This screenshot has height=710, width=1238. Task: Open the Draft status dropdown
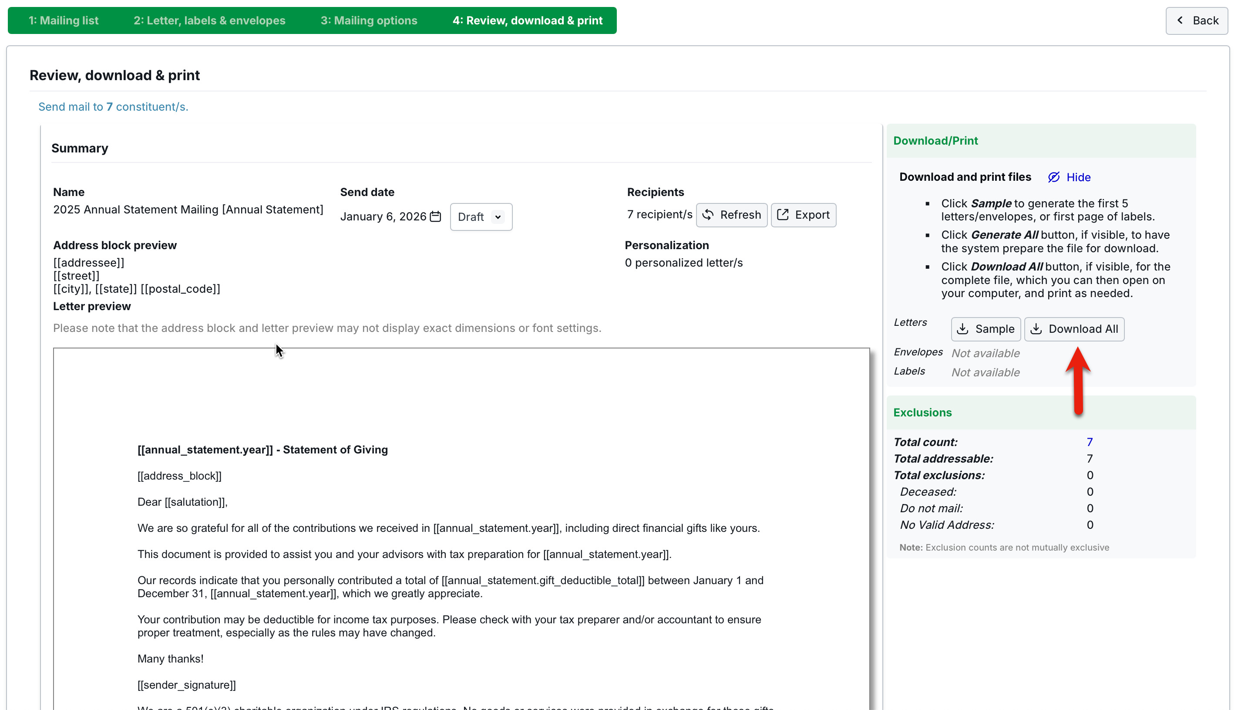click(x=471, y=217)
